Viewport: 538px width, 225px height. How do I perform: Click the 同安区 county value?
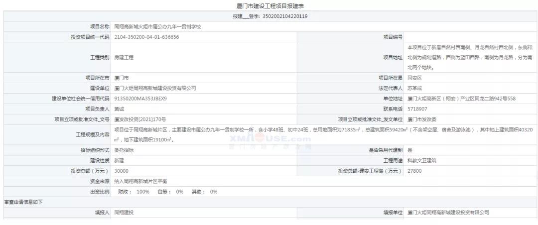point(415,78)
